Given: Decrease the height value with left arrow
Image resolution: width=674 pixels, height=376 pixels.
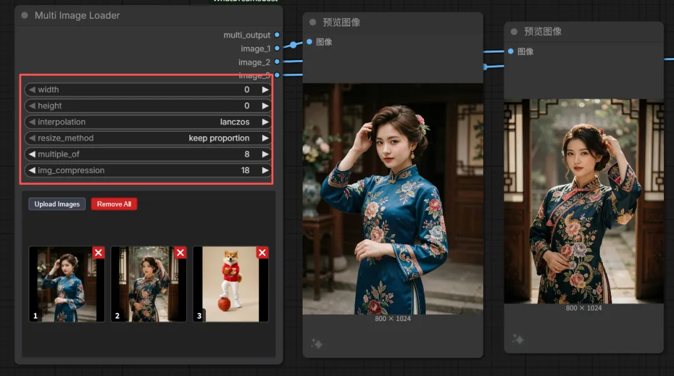Looking at the screenshot, I should 32,106.
